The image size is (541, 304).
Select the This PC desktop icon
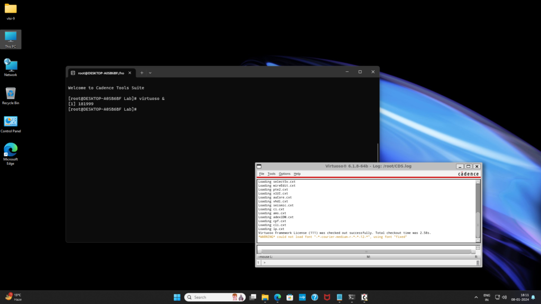(x=11, y=39)
